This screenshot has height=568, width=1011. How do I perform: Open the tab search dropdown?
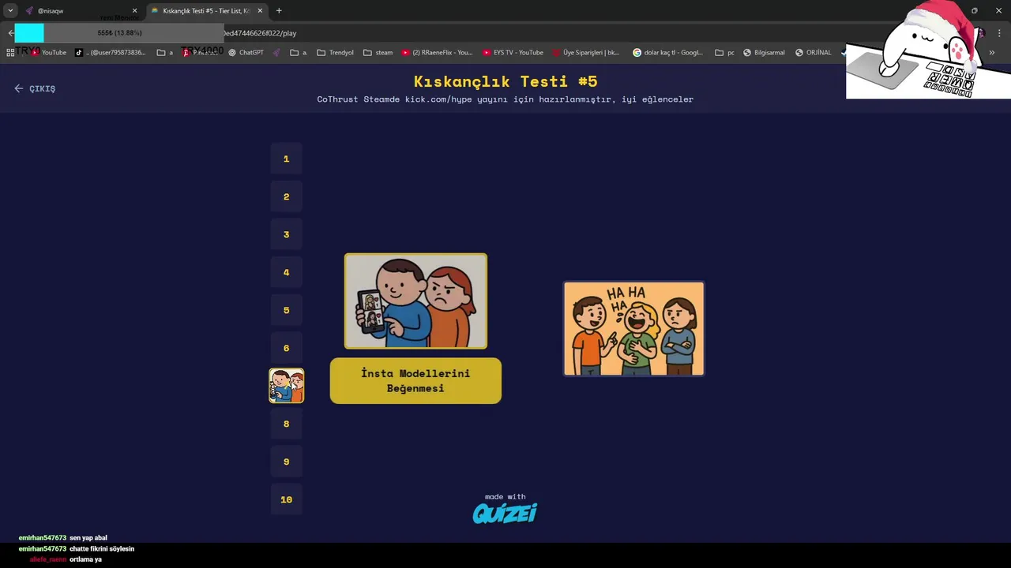(x=10, y=11)
